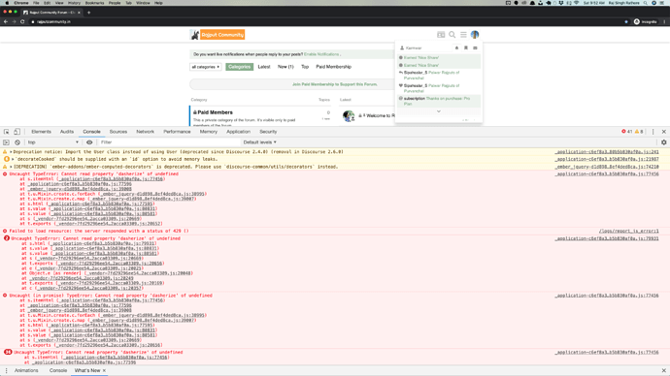Open the Kanwar profile link in user menu
The height and width of the screenshot is (376, 670).
411,48
